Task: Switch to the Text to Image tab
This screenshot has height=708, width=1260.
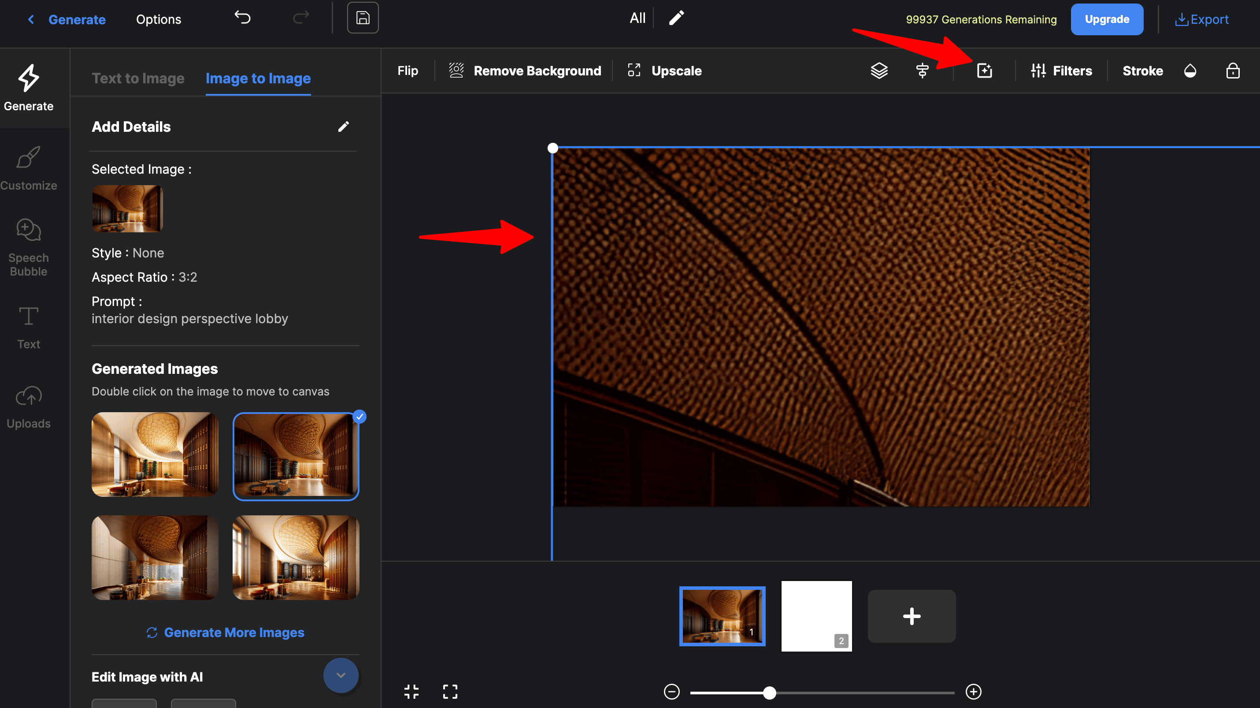Action: click(138, 78)
